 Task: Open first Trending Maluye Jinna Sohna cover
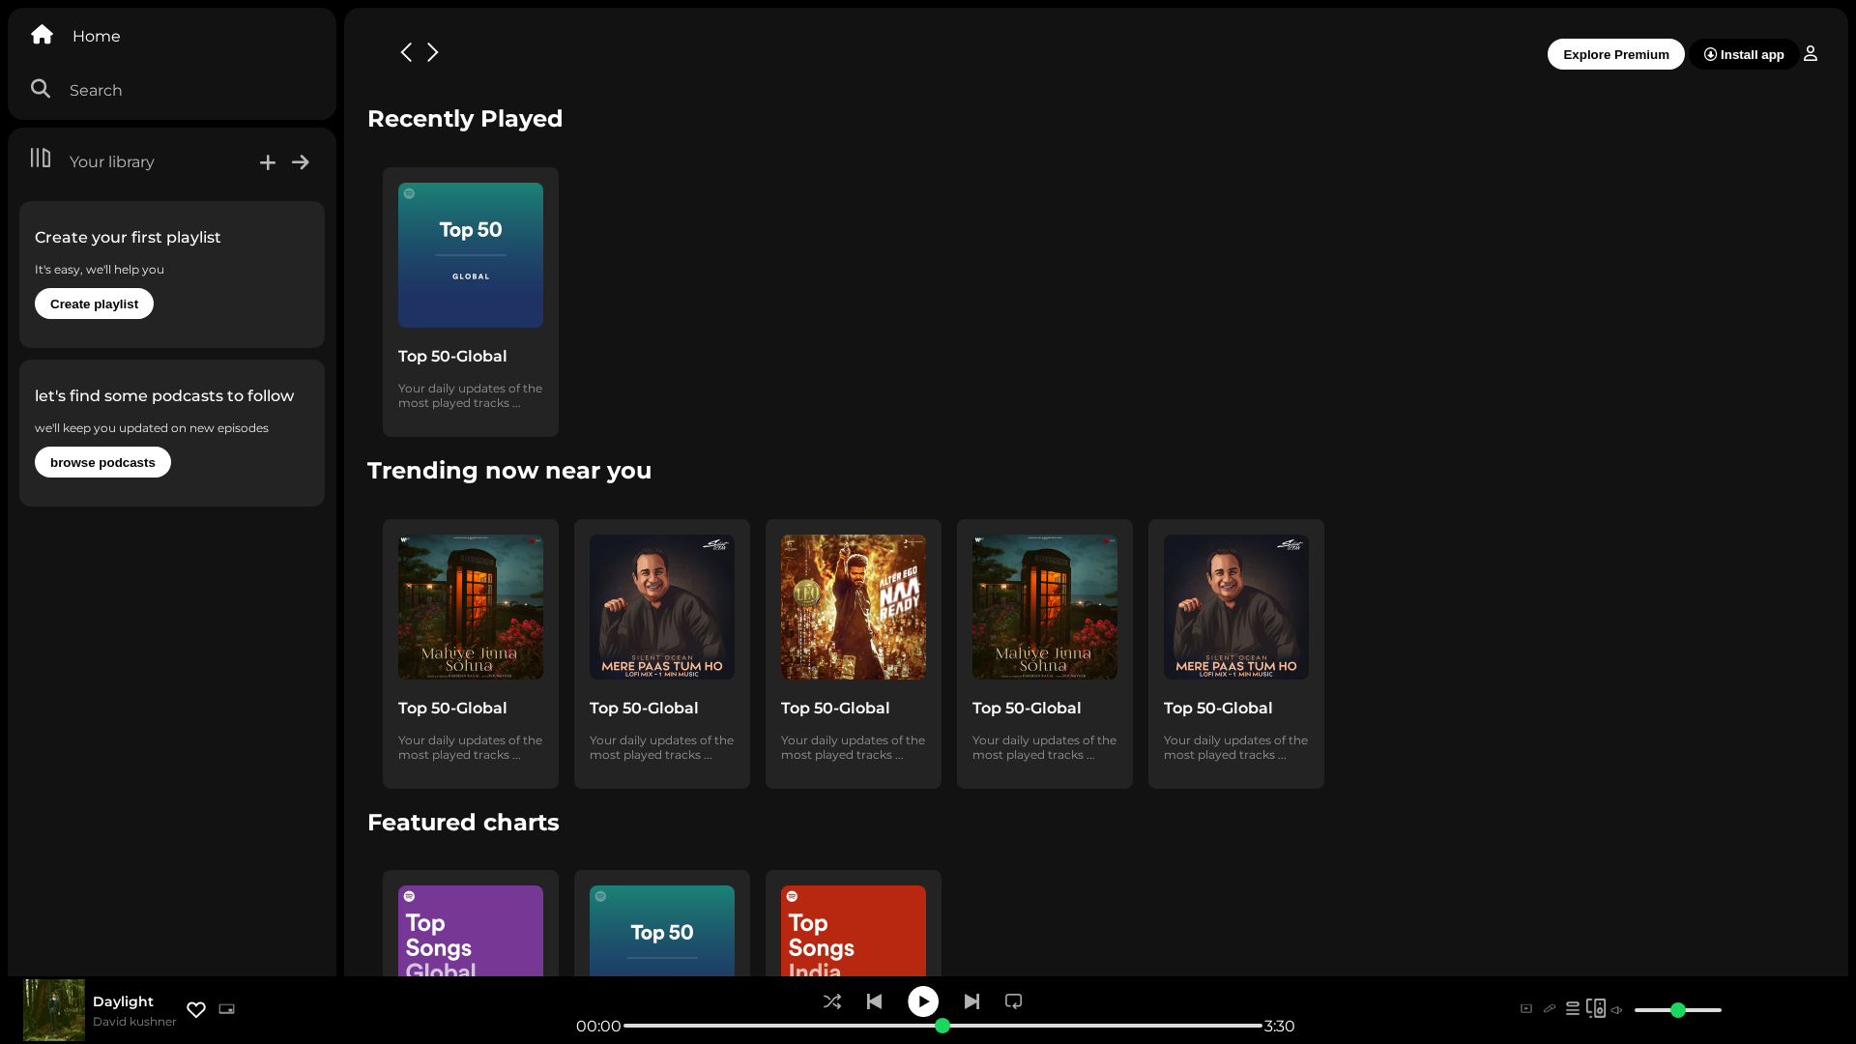coord(471,607)
